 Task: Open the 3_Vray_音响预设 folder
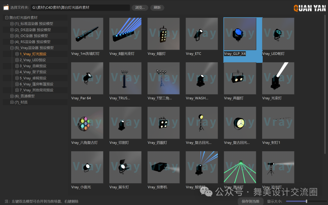coord(33,66)
